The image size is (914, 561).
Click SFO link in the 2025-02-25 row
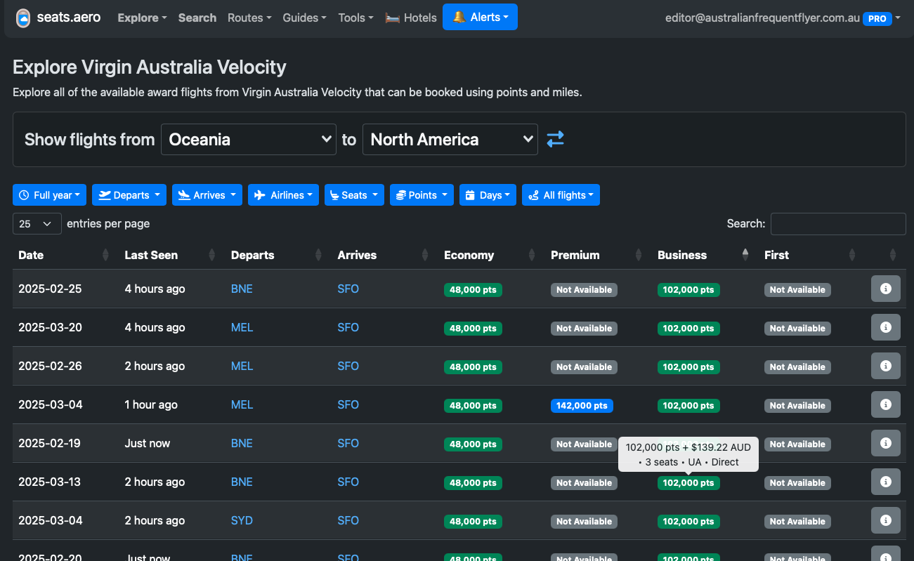click(348, 289)
